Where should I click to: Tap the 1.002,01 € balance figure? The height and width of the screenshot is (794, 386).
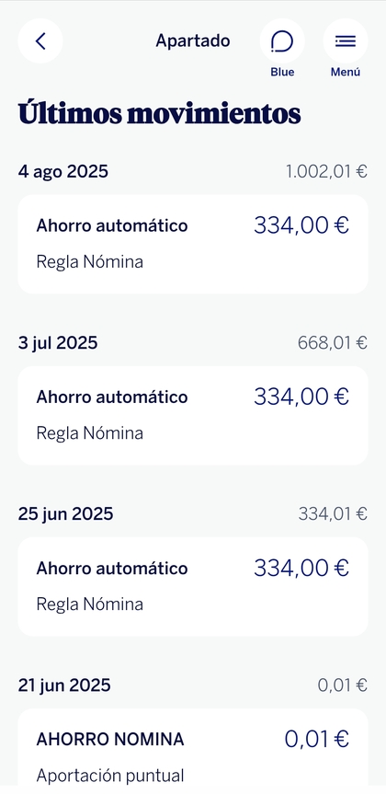(x=326, y=172)
